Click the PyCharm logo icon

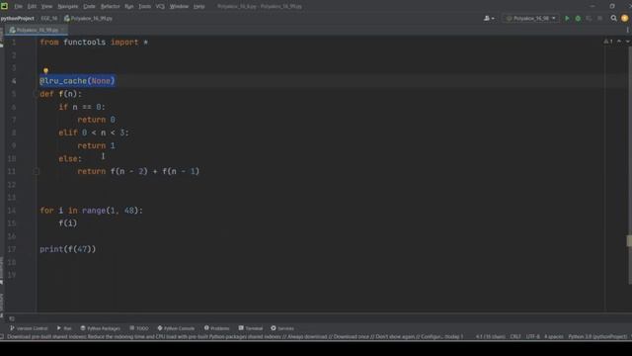pyautogui.click(x=4, y=6)
